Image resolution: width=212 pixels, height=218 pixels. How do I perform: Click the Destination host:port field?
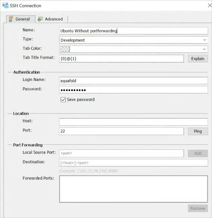point(133,163)
